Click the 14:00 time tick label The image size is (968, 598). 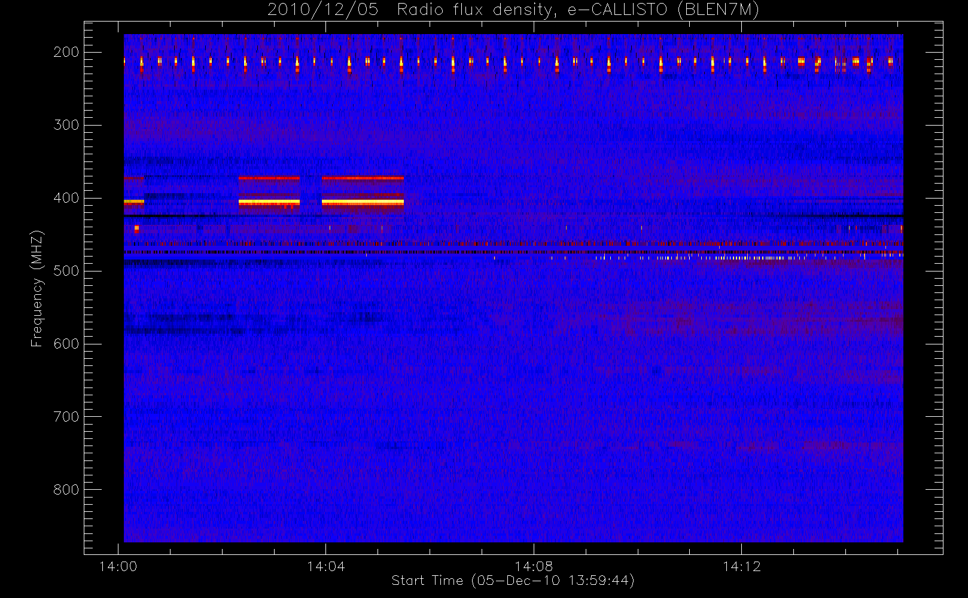coord(118,566)
